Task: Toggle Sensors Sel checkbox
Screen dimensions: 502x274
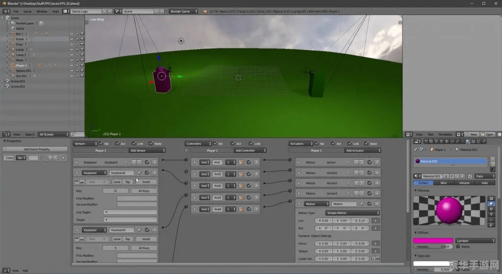Action: tap(101, 144)
